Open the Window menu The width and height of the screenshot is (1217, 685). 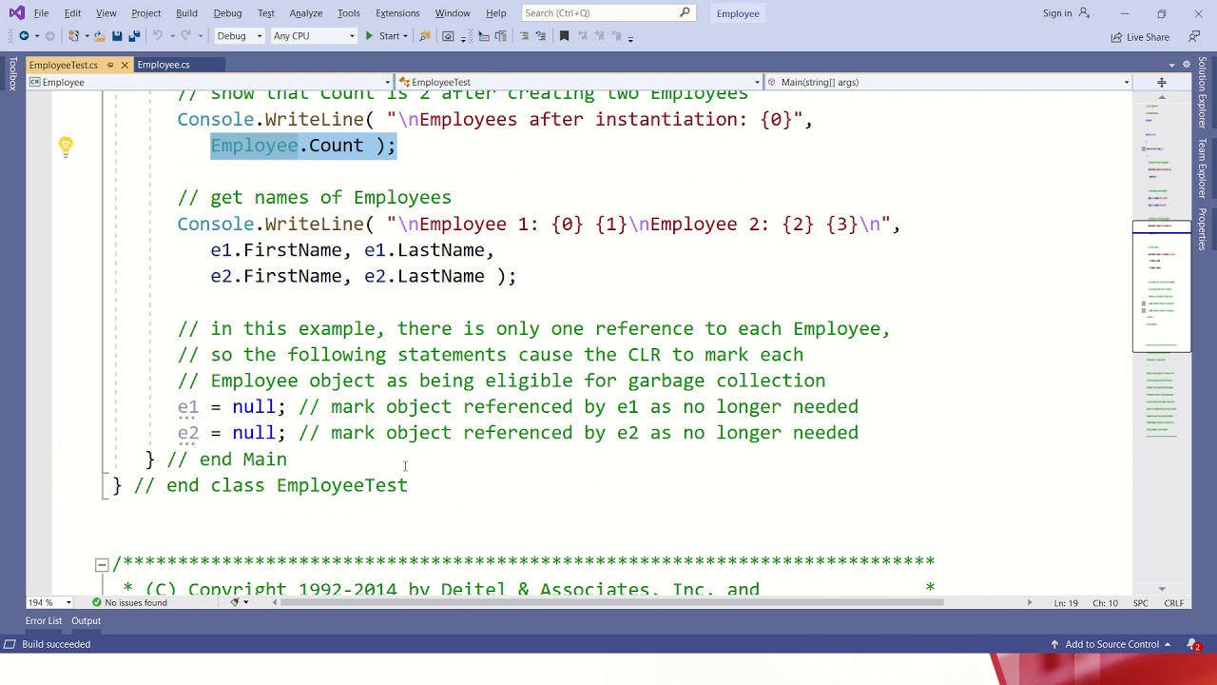click(x=453, y=13)
